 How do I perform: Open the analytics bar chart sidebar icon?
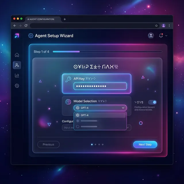pos(17,75)
